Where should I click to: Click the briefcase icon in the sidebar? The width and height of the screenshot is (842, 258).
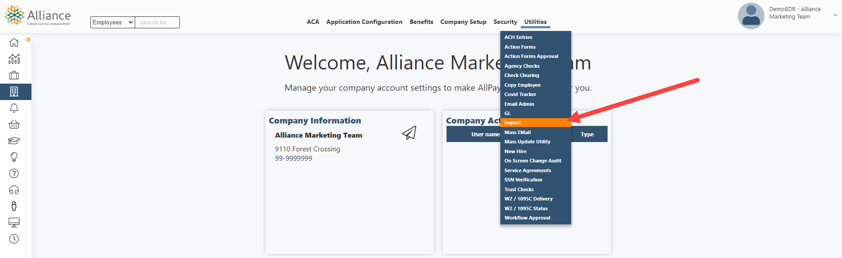[14, 75]
